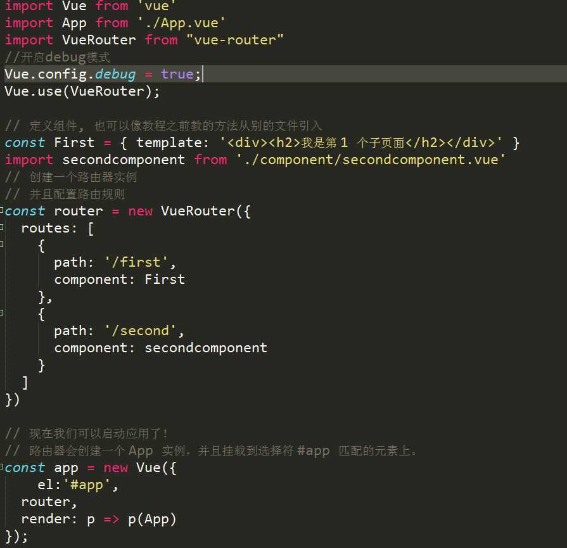Viewport: 567px width, 548px height.
Task: Collapse the fold marker beside 'const app'
Action: tap(1, 467)
